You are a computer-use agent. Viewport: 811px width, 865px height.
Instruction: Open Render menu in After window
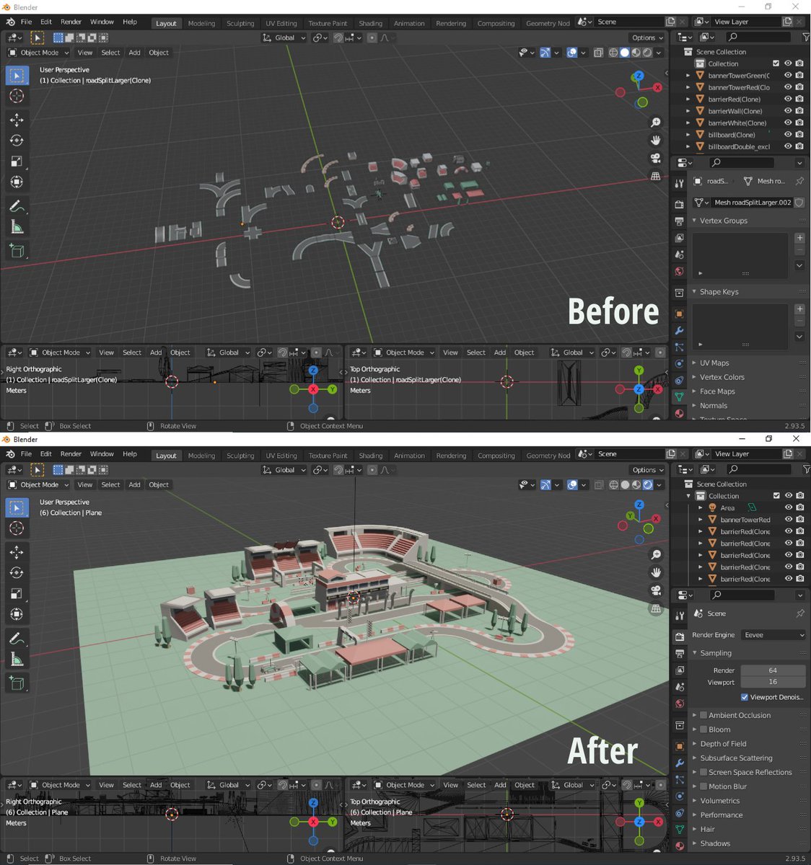point(71,454)
